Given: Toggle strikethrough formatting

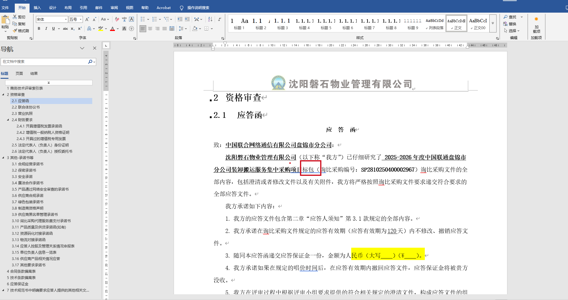Looking at the screenshot, I should [65, 29].
